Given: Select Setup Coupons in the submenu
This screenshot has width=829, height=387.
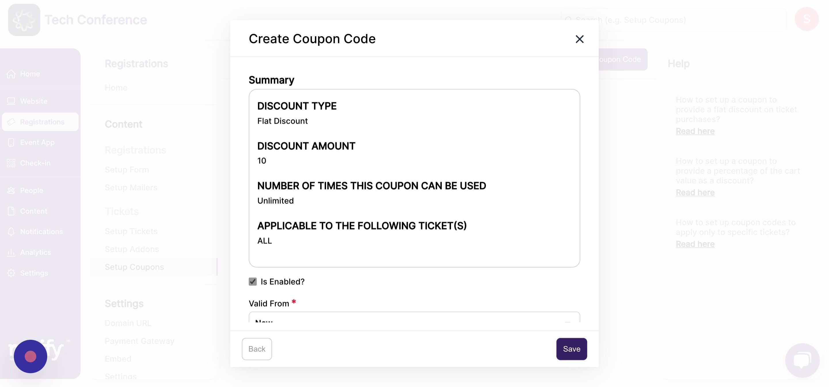Looking at the screenshot, I should point(134,267).
